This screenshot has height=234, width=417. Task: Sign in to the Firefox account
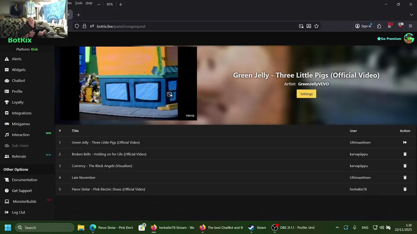pyautogui.click(x=363, y=26)
